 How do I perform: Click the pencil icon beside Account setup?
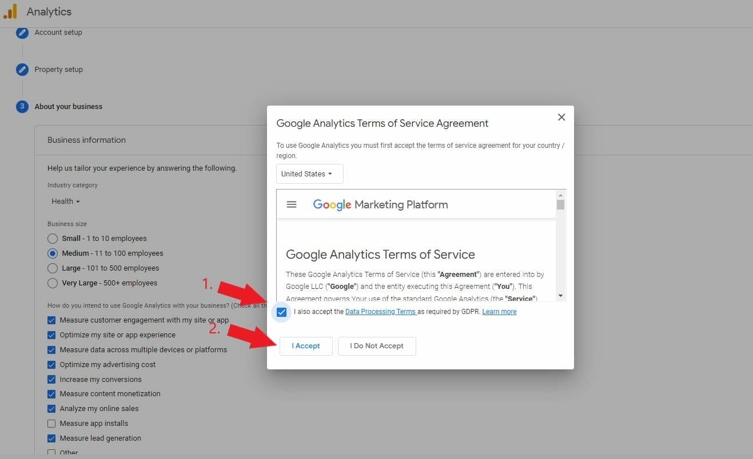(x=22, y=33)
